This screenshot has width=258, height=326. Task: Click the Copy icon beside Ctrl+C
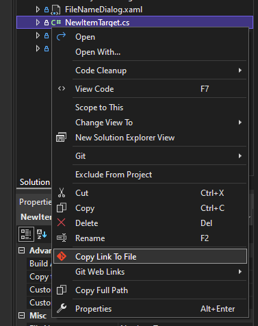pos(62,208)
